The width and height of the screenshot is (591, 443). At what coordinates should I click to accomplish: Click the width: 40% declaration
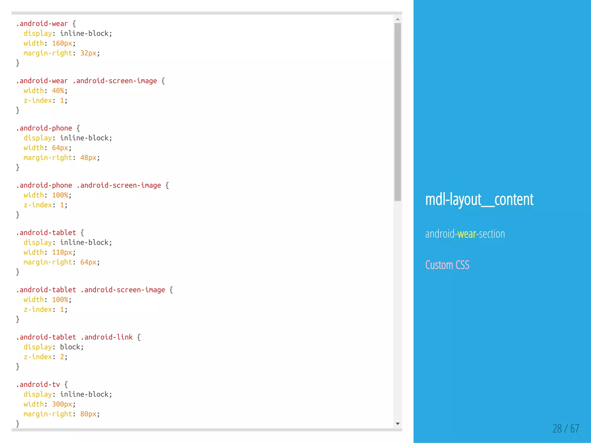(45, 91)
